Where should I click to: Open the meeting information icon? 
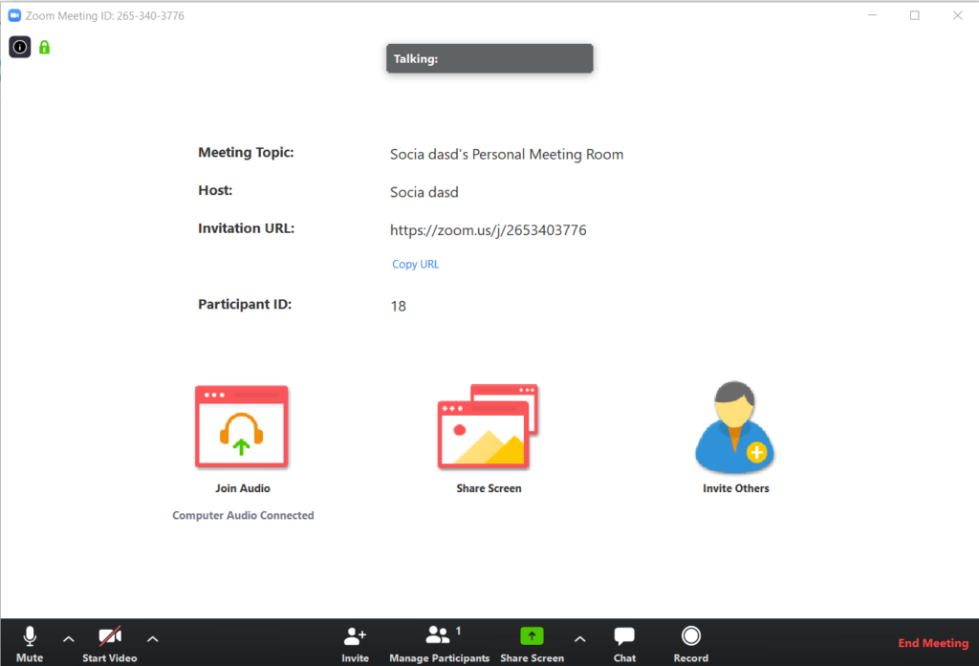19,47
